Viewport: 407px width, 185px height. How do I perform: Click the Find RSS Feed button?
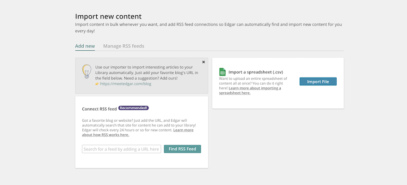(182, 149)
